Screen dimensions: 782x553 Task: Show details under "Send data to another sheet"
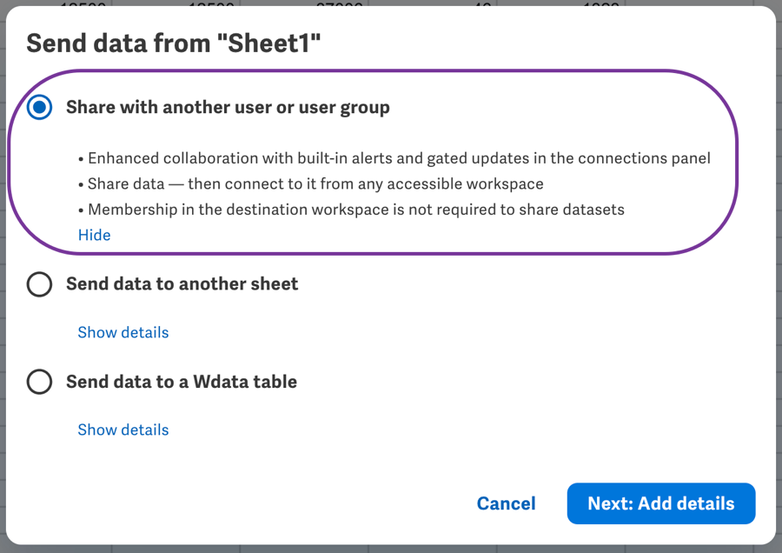tap(123, 332)
